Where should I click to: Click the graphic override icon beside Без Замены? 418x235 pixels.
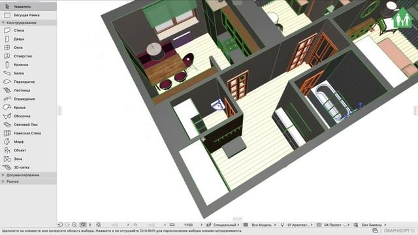(355, 225)
